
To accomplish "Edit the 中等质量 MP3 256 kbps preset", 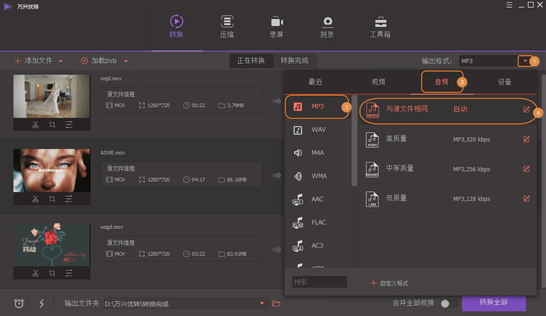I will click(526, 169).
